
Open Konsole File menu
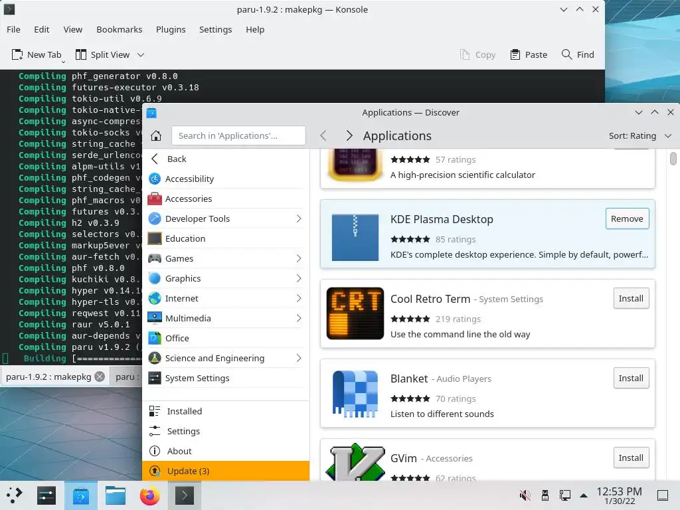(13, 29)
